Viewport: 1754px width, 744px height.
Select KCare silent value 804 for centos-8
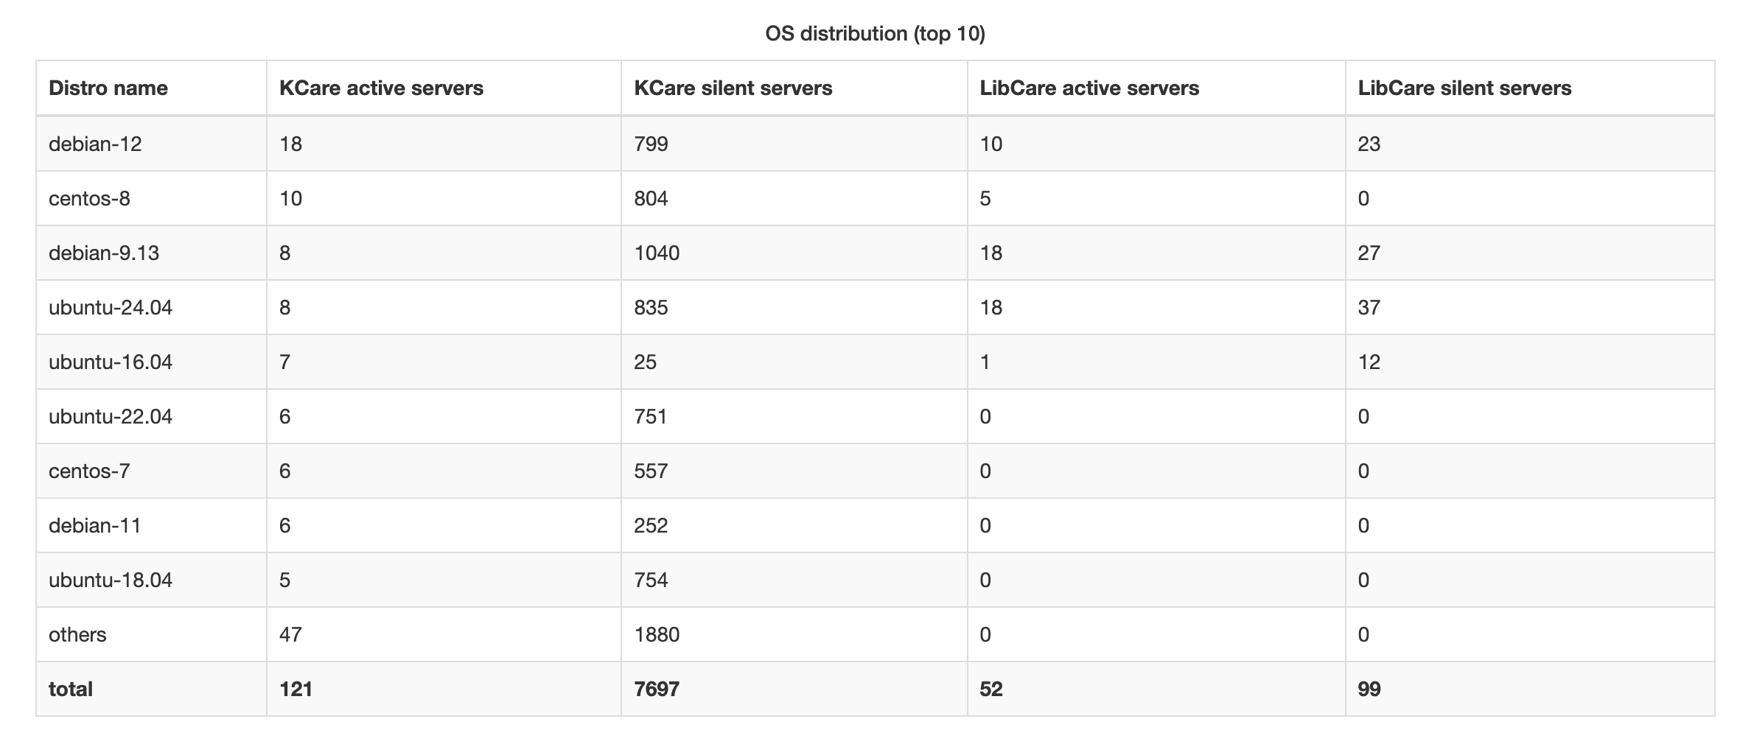pyautogui.click(x=651, y=198)
